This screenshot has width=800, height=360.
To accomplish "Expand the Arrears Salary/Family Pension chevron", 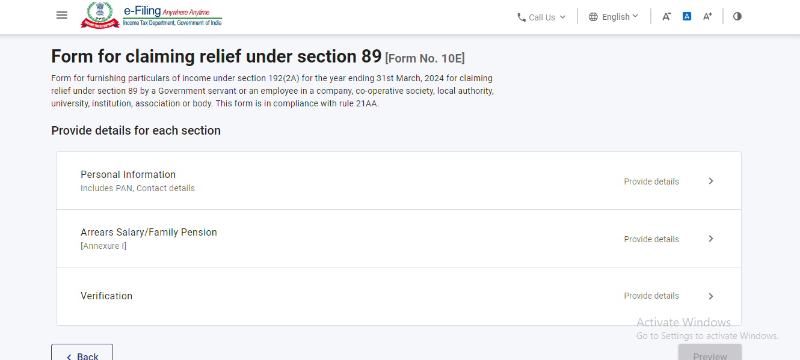I will (711, 239).
